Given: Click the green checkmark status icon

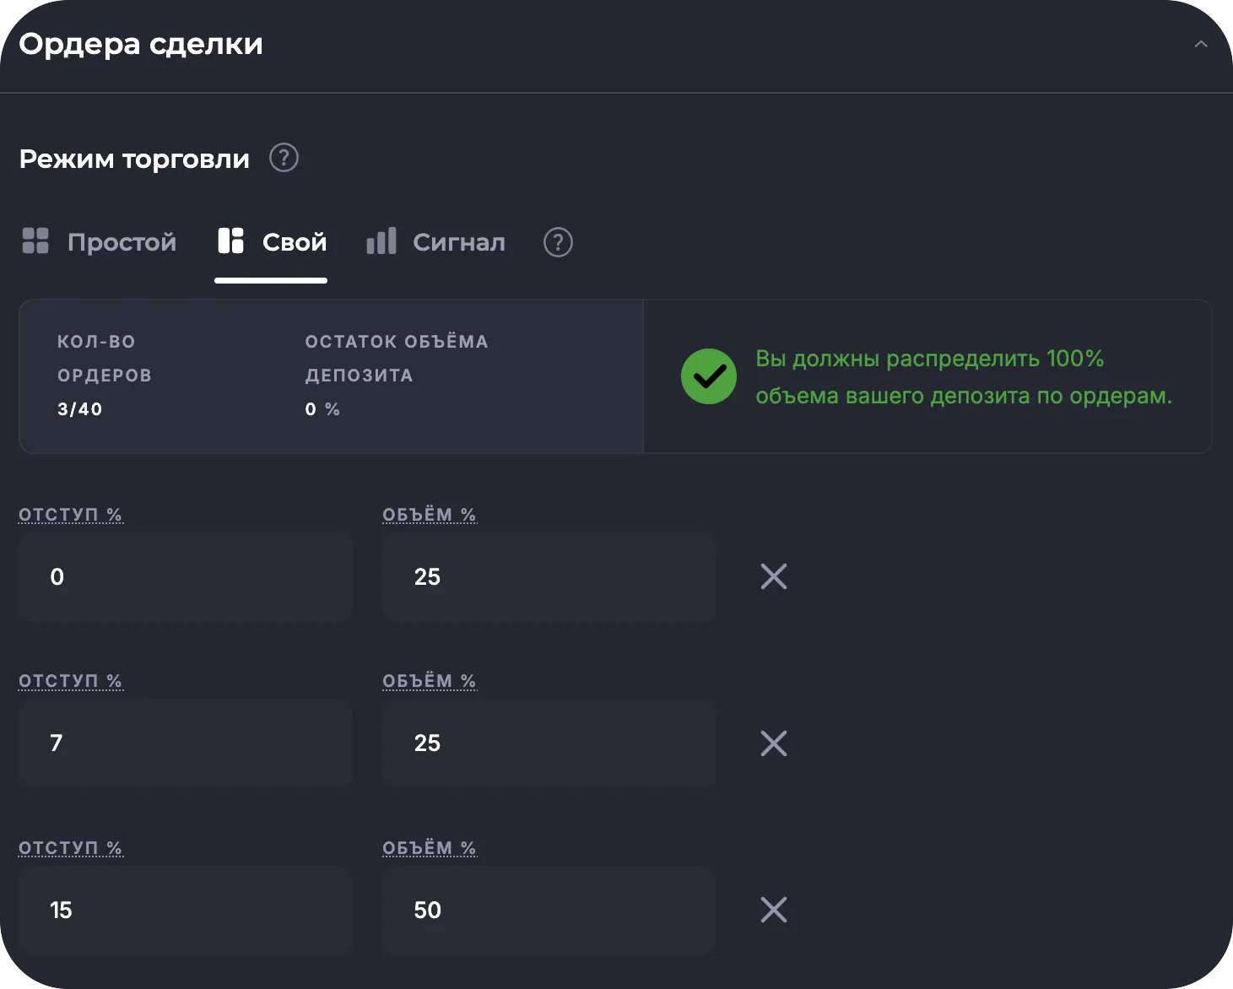Looking at the screenshot, I should coord(709,376).
